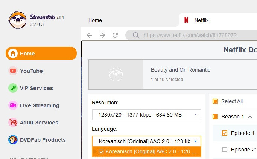Click the Adult Services icon

click(x=13, y=123)
